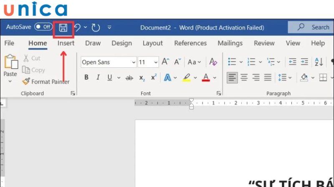Click the Cut button
334x187 pixels.
click(31, 59)
